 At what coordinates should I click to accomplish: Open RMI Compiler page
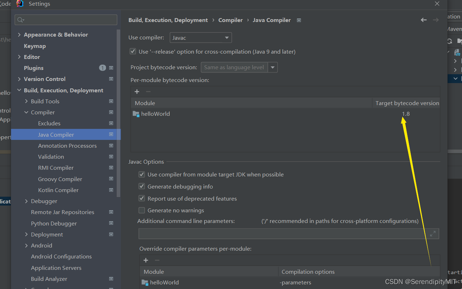point(56,168)
